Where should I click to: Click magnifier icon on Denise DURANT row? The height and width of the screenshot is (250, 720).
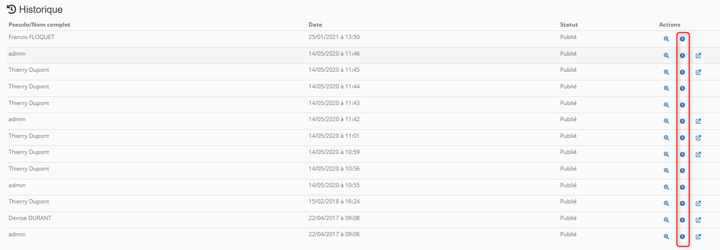pyautogui.click(x=666, y=220)
